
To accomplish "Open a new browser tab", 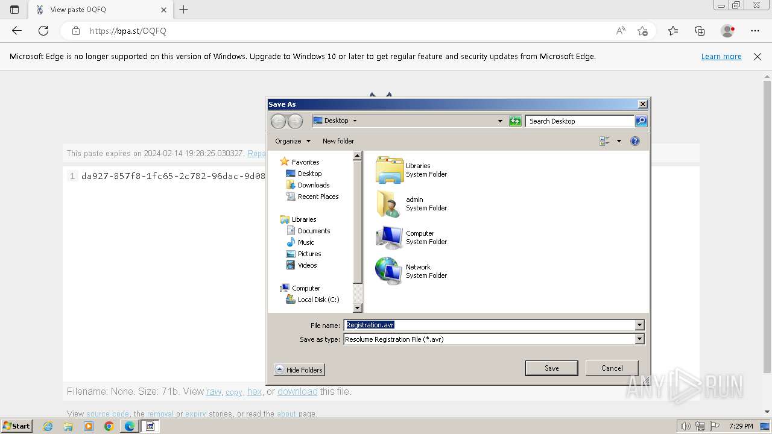I will click(x=184, y=10).
